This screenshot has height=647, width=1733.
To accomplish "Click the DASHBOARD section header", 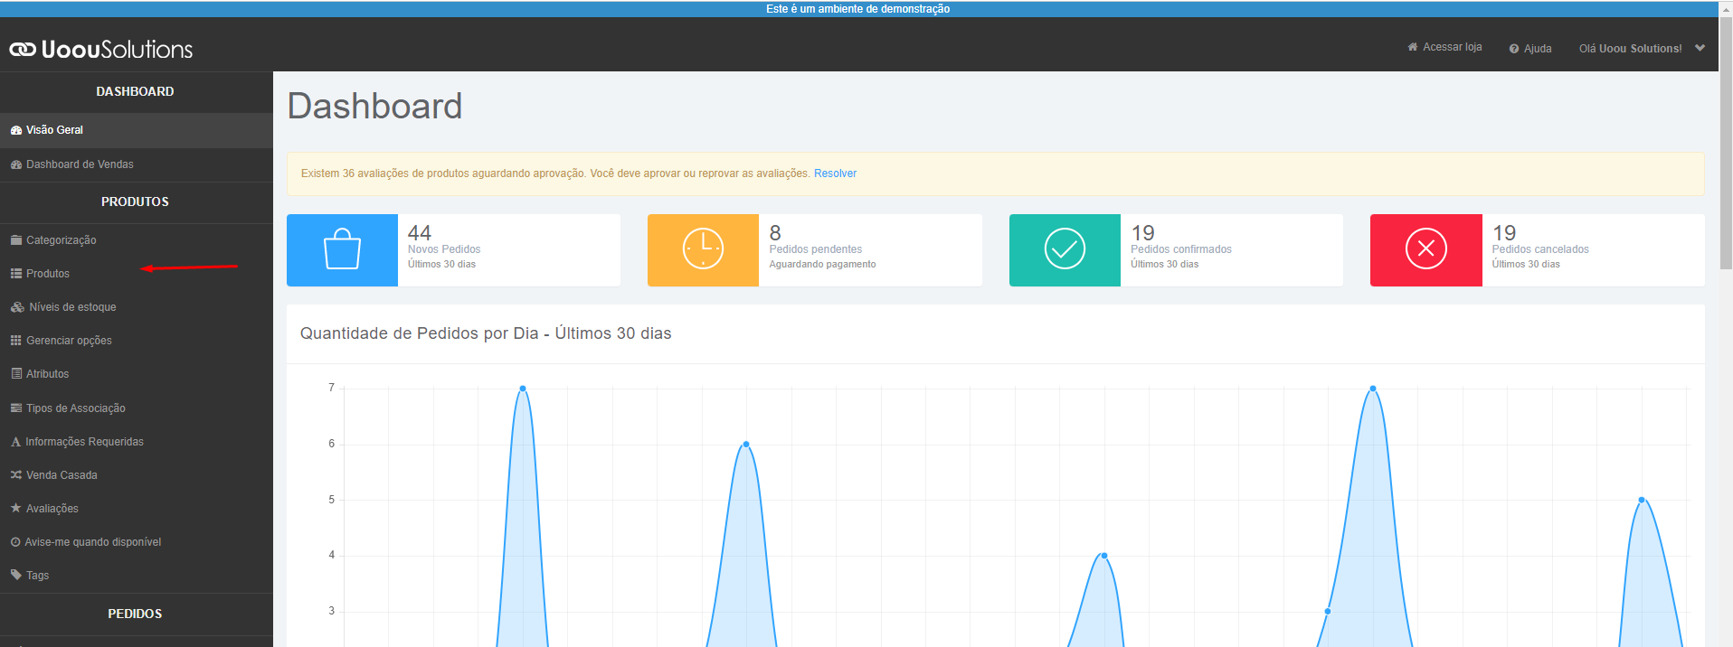I will [136, 91].
